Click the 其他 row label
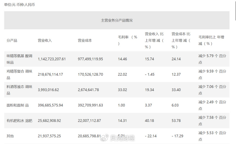236x144 pixels. tap(10, 136)
